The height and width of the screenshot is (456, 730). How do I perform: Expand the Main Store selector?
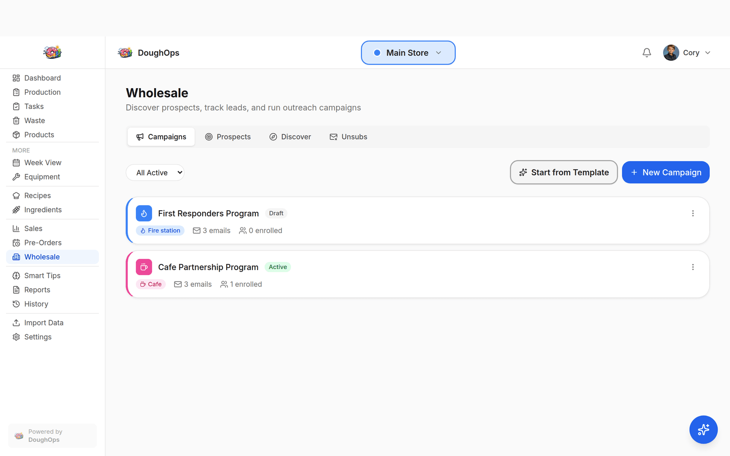(408, 52)
